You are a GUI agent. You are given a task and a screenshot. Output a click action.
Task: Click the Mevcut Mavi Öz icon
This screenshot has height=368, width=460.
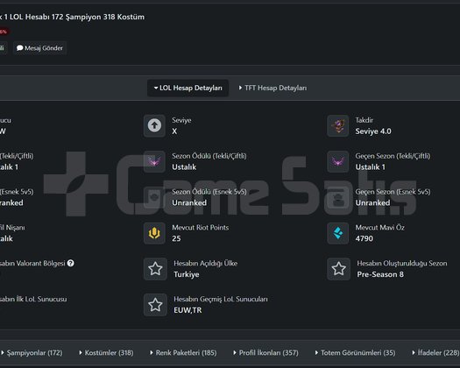[338, 233]
